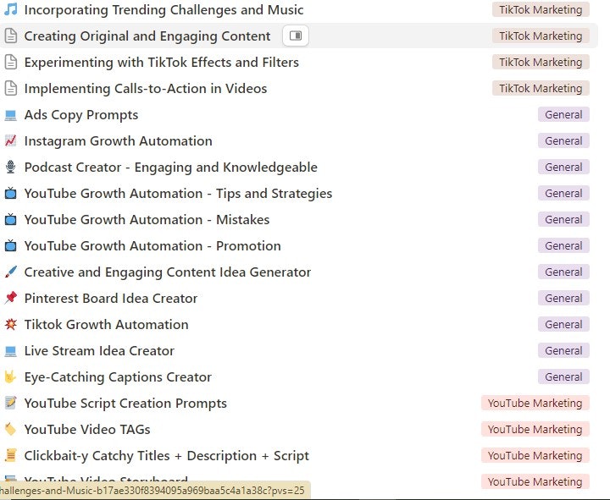Click General tag on Pinterest Board Idea Creator row
The width and height of the screenshot is (610, 500).
563,298
